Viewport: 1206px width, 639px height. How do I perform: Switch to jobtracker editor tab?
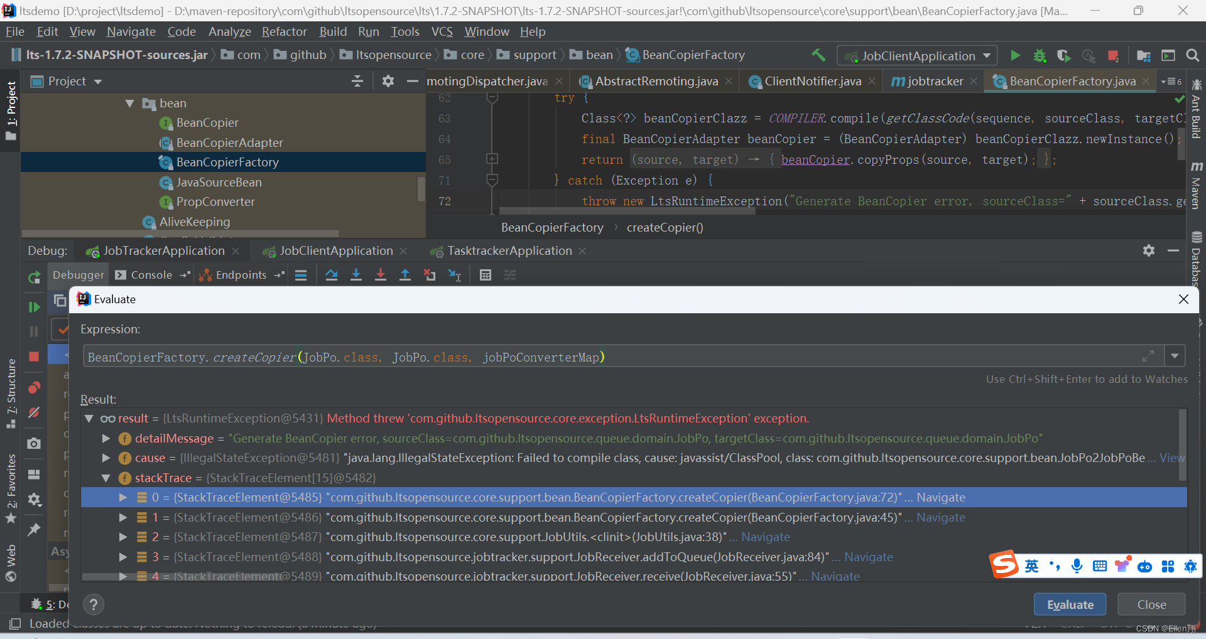click(x=935, y=81)
